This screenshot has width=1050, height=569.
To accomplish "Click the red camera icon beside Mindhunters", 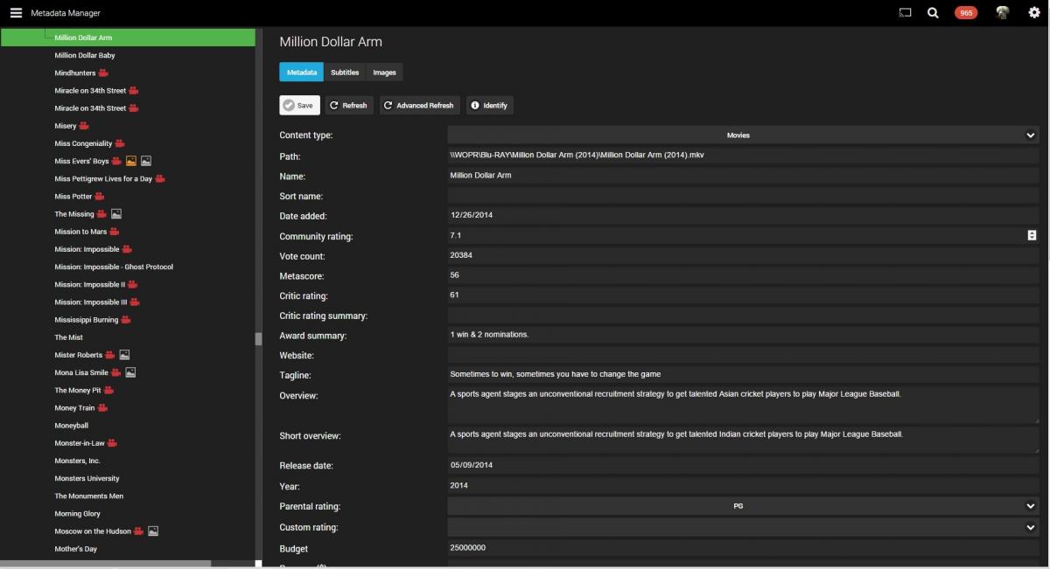I will click(x=103, y=73).
